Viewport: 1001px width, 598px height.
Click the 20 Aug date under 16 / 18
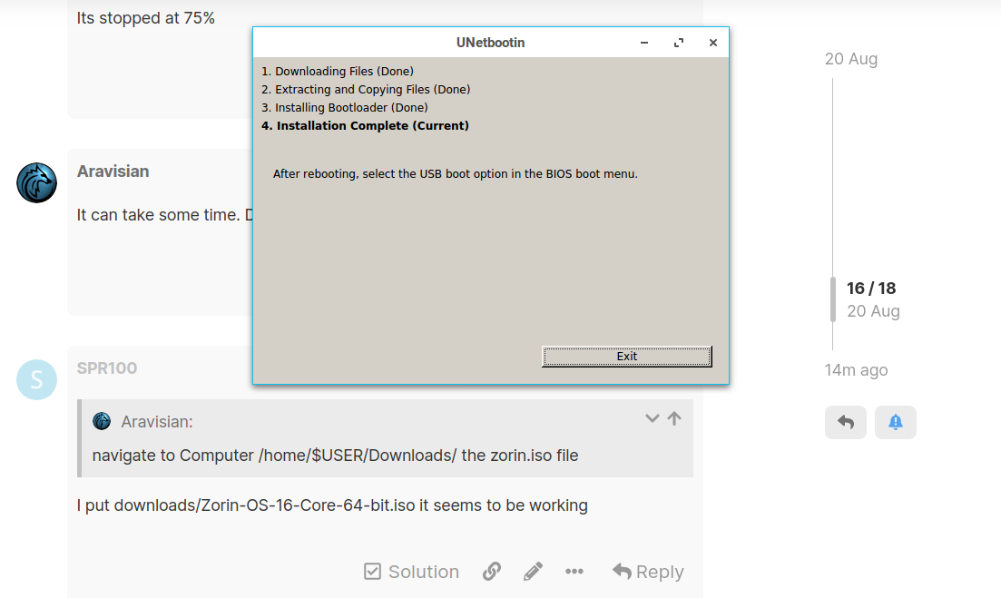[x=873, y=311]
